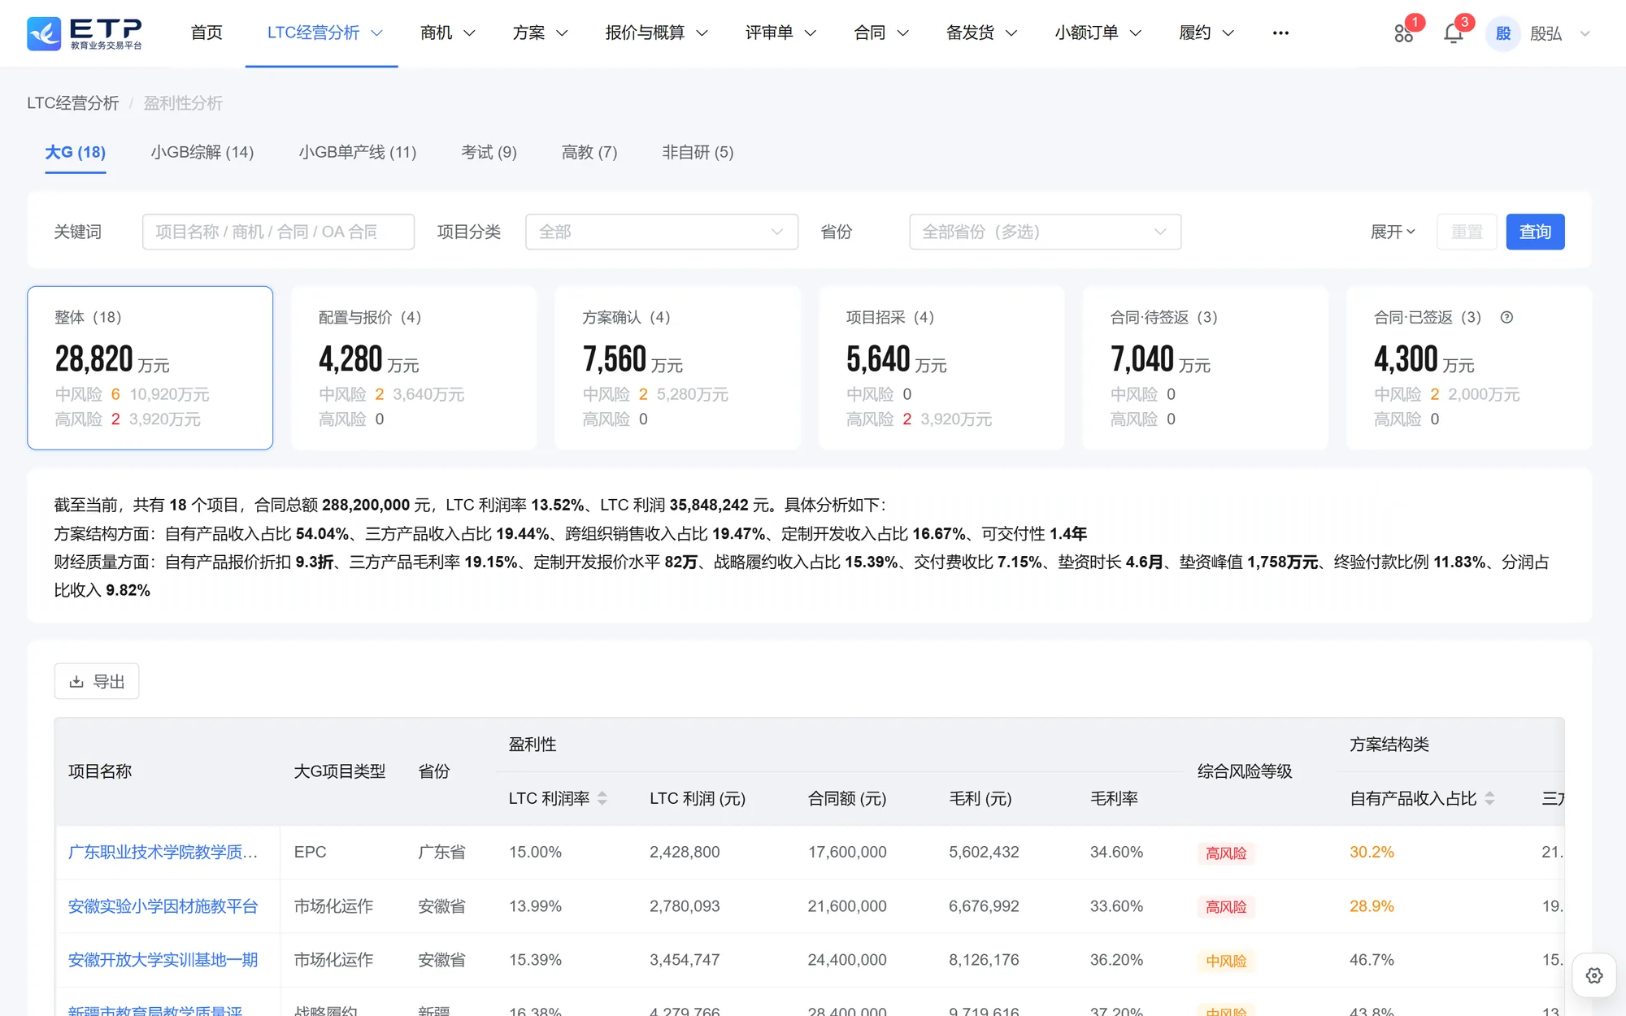This screenshot has height=1016, width=1626.
Task: Select the 项目招采 (4) summary card
Action: click(x=941, y=367)
